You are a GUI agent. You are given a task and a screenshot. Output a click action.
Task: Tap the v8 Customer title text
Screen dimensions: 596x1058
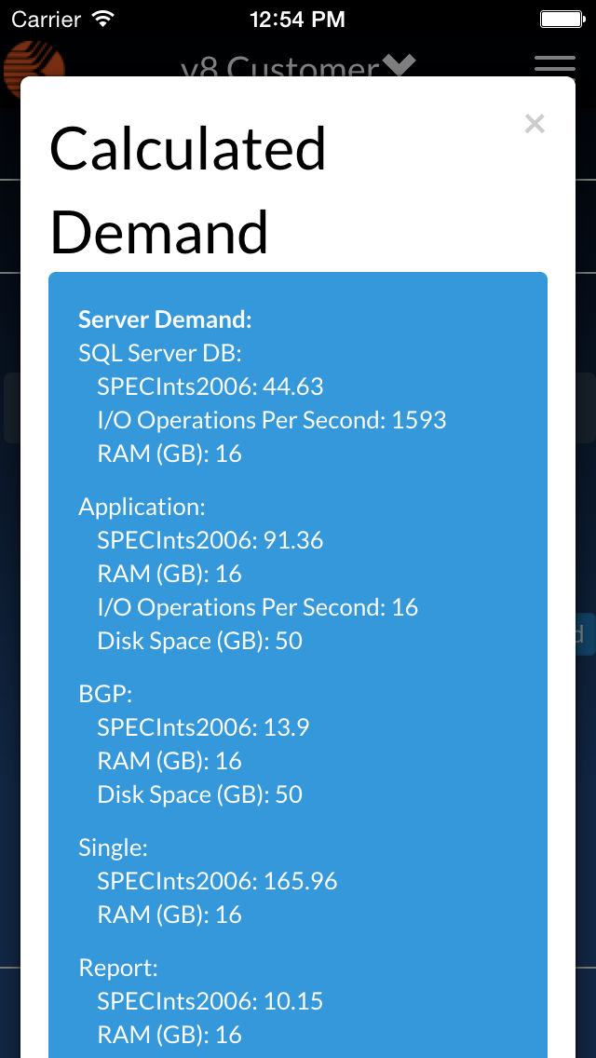point(280,67)
